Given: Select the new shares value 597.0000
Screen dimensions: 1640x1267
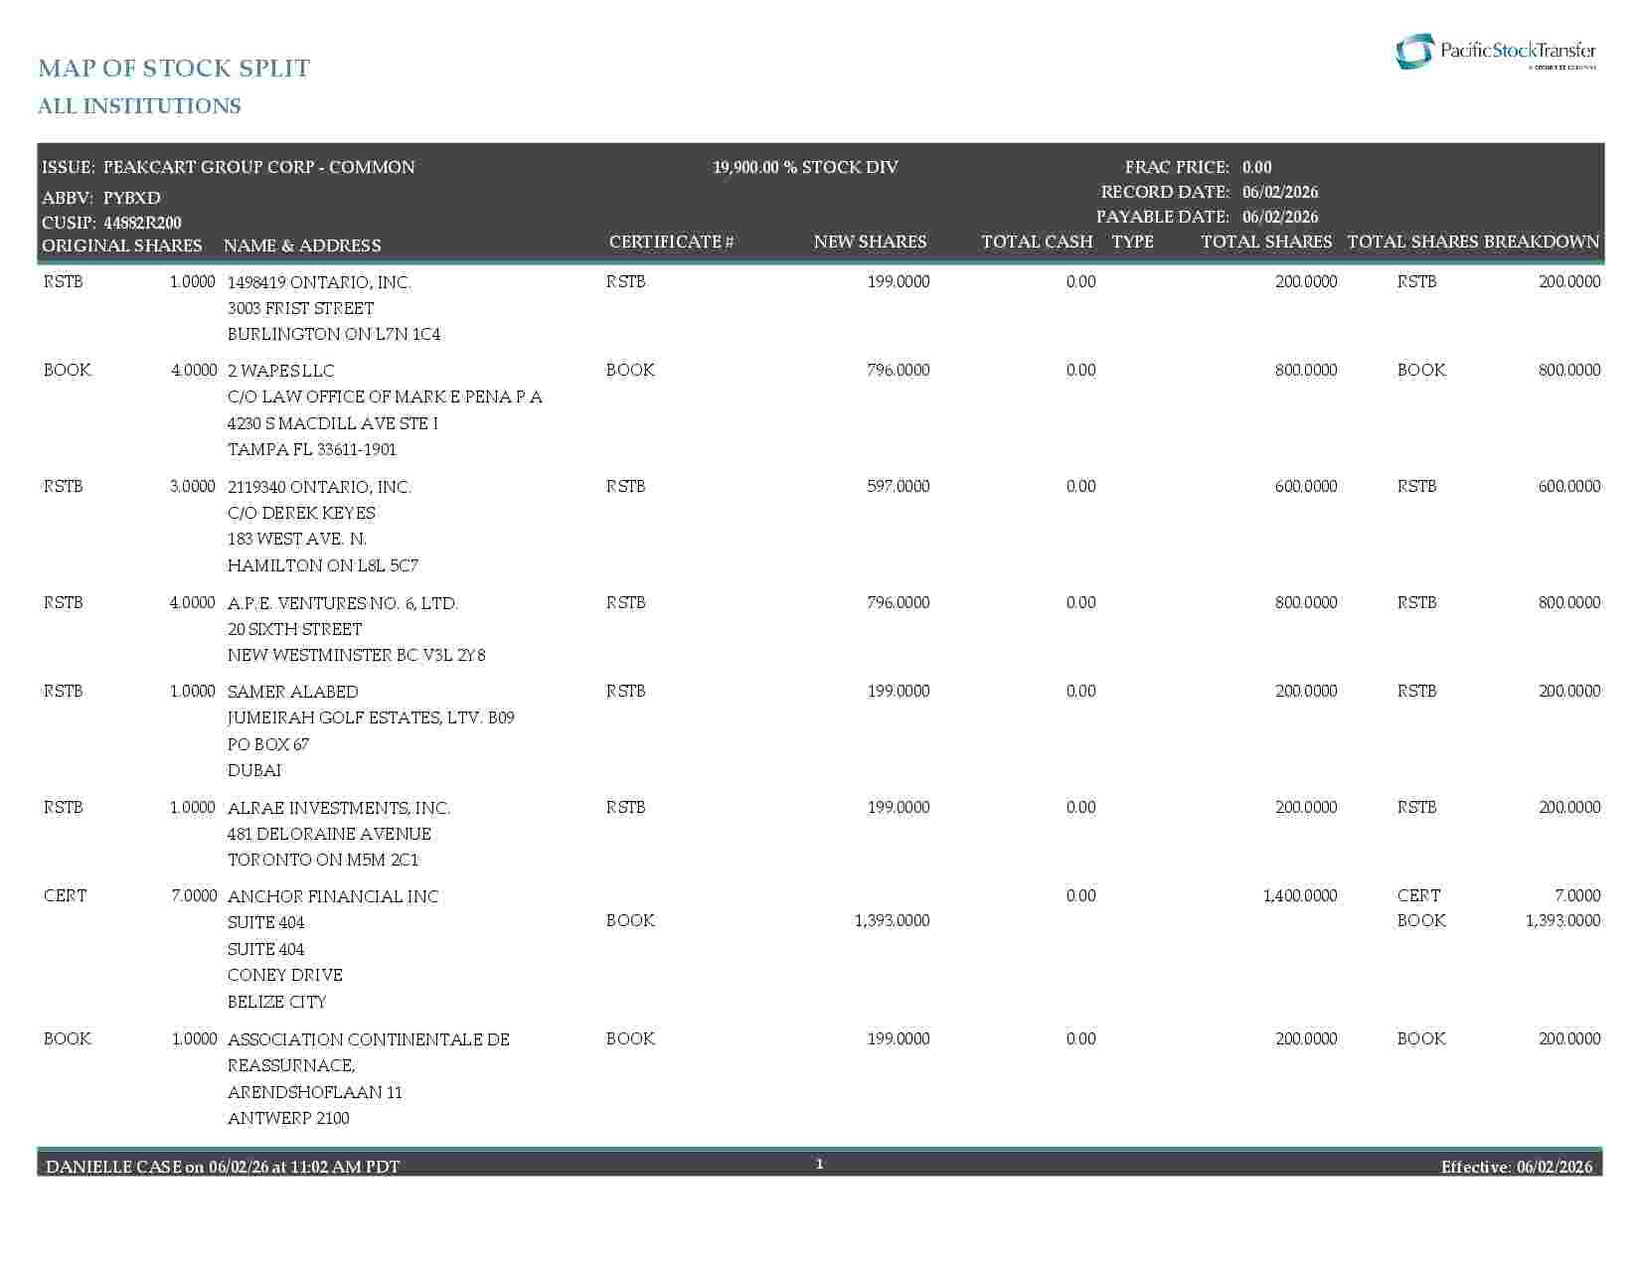Looking at the screenshot, I should 899,486.
